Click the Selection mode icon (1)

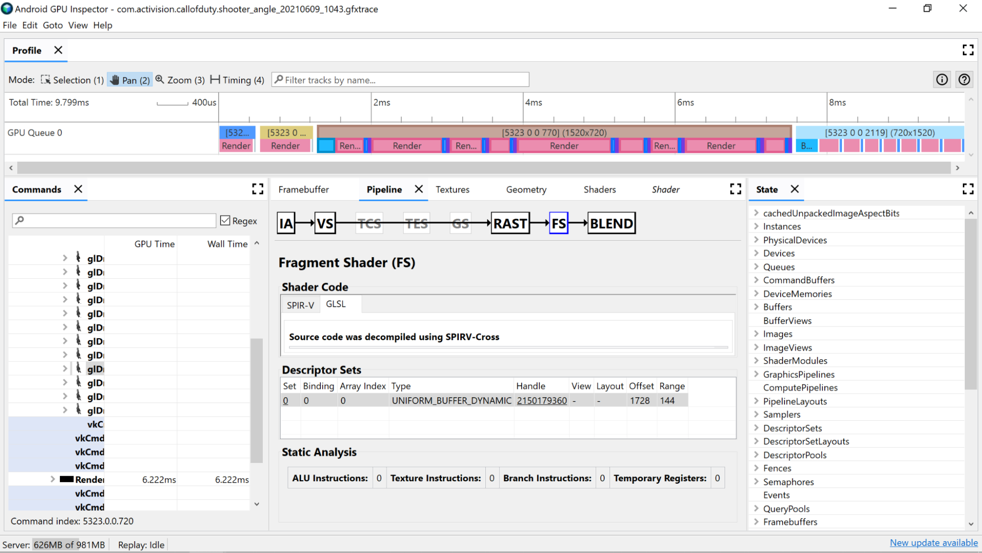[x=45, y=80]
